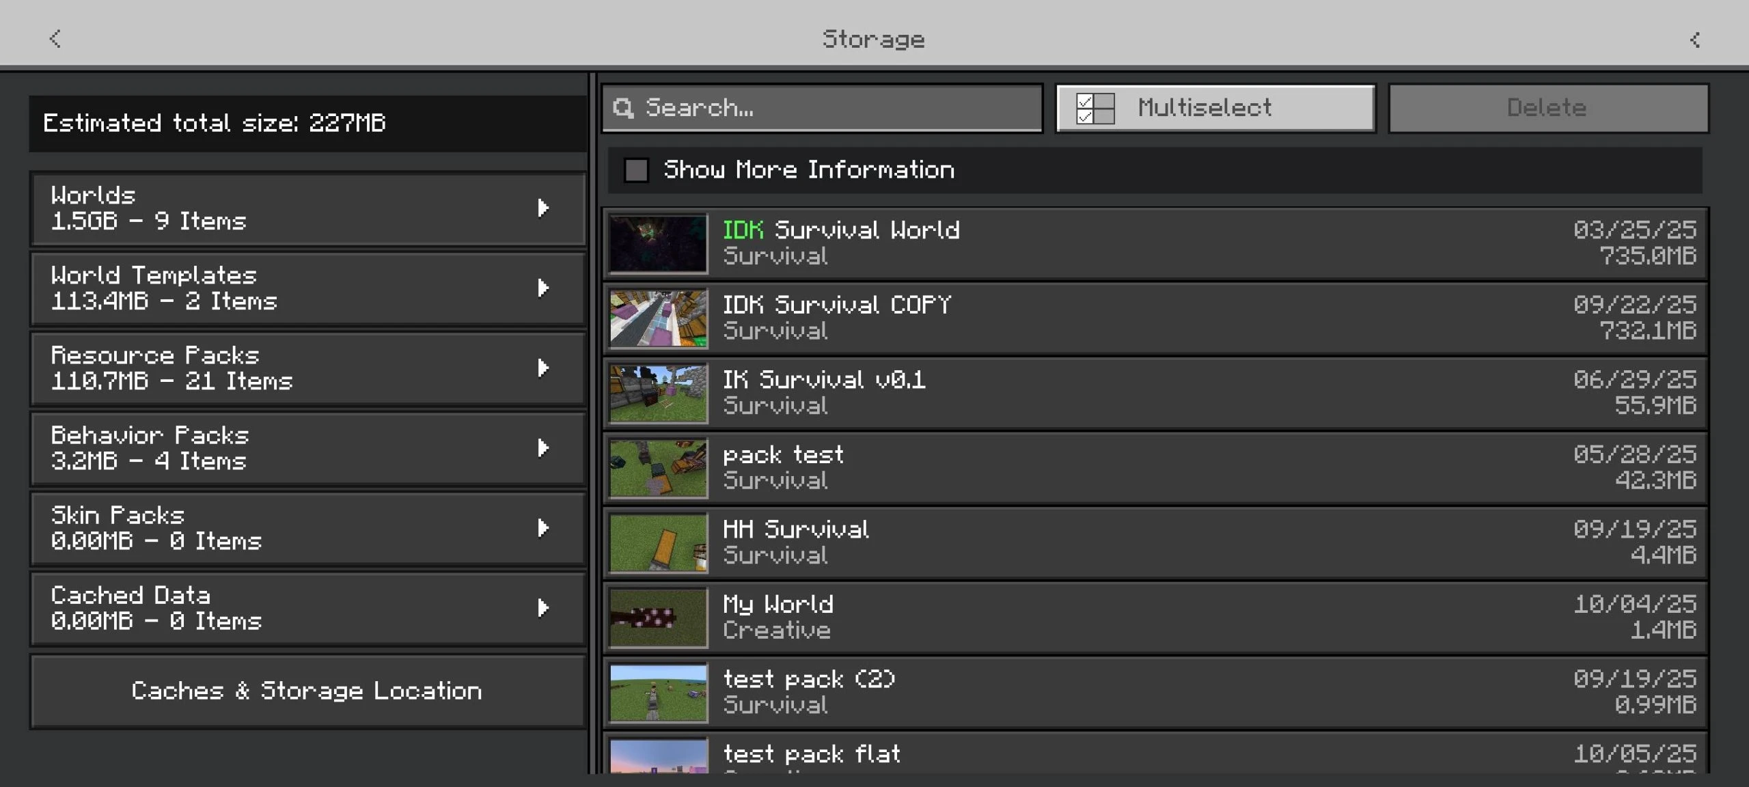
Task: Select the My World title
Action: [778, 605]
